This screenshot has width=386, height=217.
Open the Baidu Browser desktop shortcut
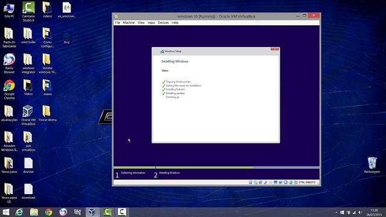click(9, 63)
